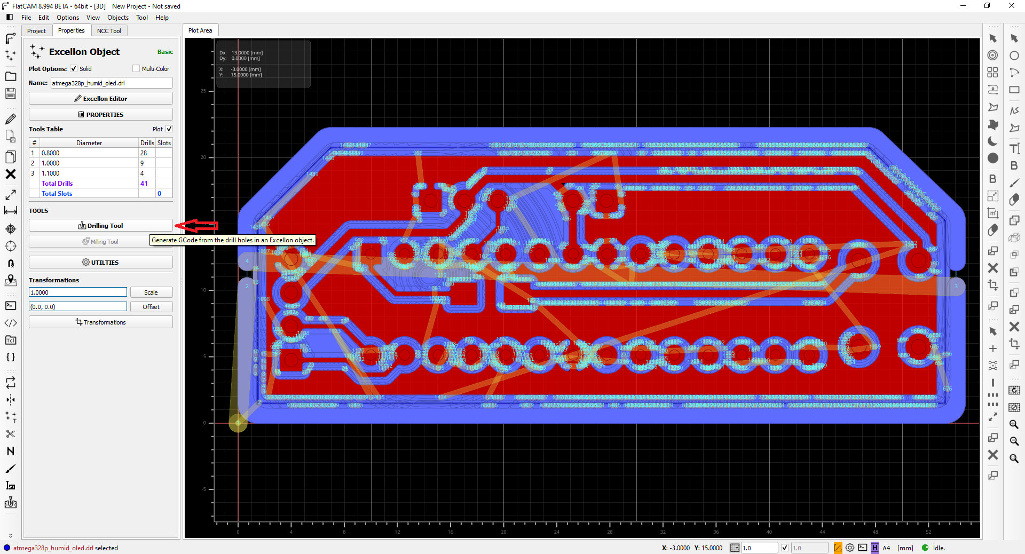This screenshot has height=554, width=1025.
Task: Open the Objects menu
Action: [118, 18]
